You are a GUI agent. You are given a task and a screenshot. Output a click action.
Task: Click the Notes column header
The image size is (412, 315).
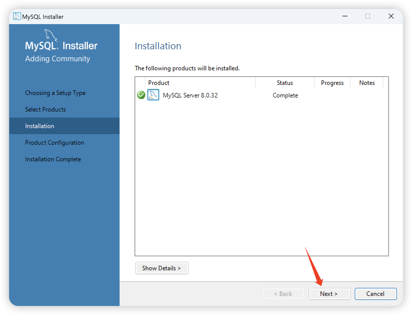pos(367,83)
